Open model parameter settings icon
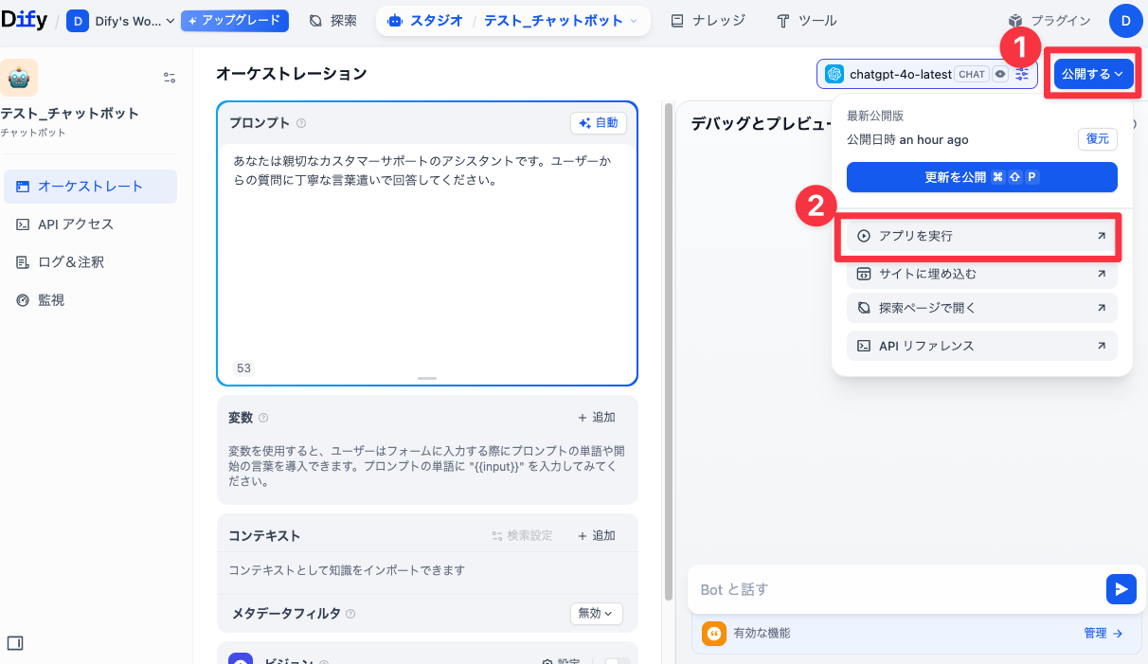 point(1022,74)
